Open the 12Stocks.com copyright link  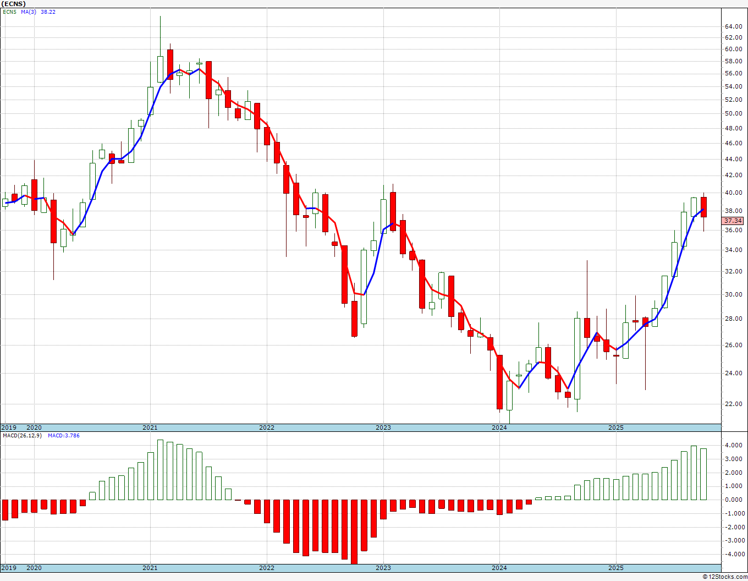click(725, 577)
